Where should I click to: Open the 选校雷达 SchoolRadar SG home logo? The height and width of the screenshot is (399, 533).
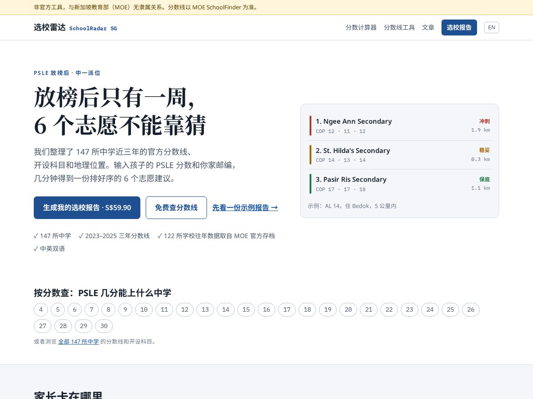click(x=76, y=27)
